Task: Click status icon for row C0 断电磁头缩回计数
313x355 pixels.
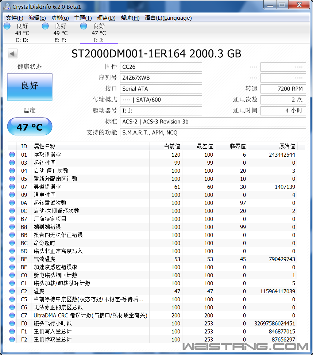Action: (x=12, y=275)
